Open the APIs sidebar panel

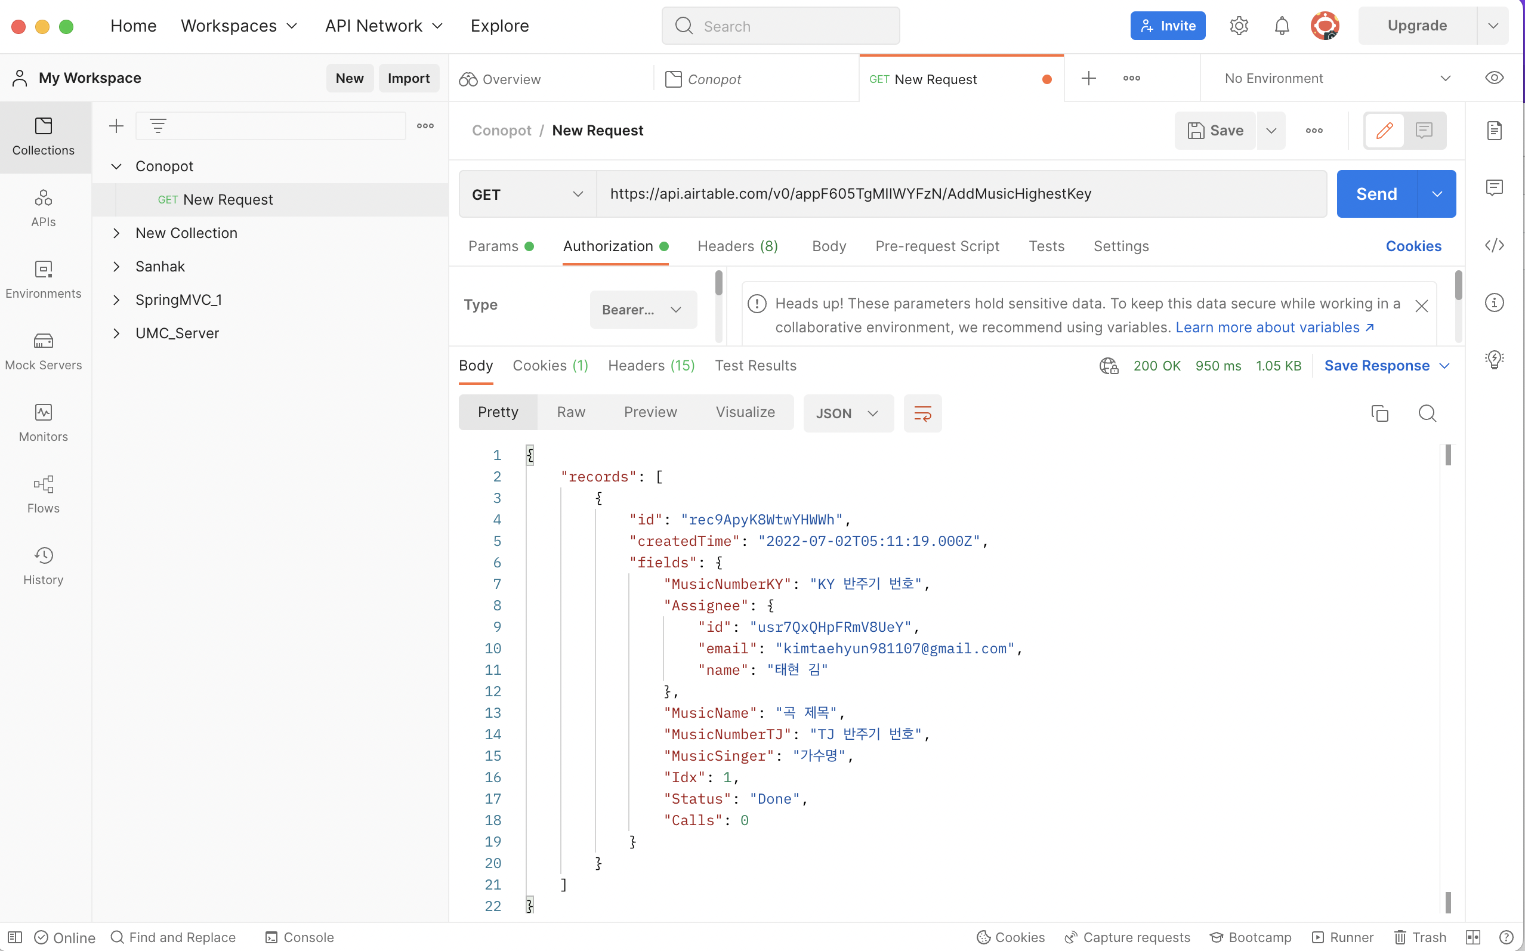click(x=44, y=208)
